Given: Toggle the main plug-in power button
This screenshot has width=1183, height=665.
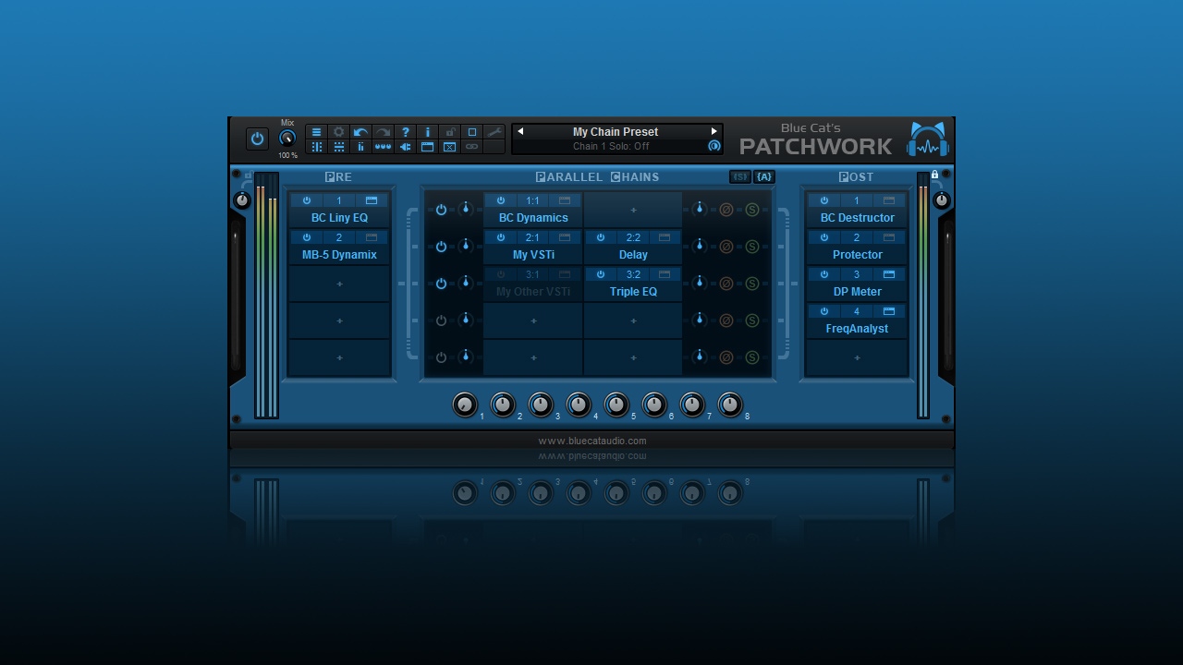Looking at the screenshot, I should (257, 139).
